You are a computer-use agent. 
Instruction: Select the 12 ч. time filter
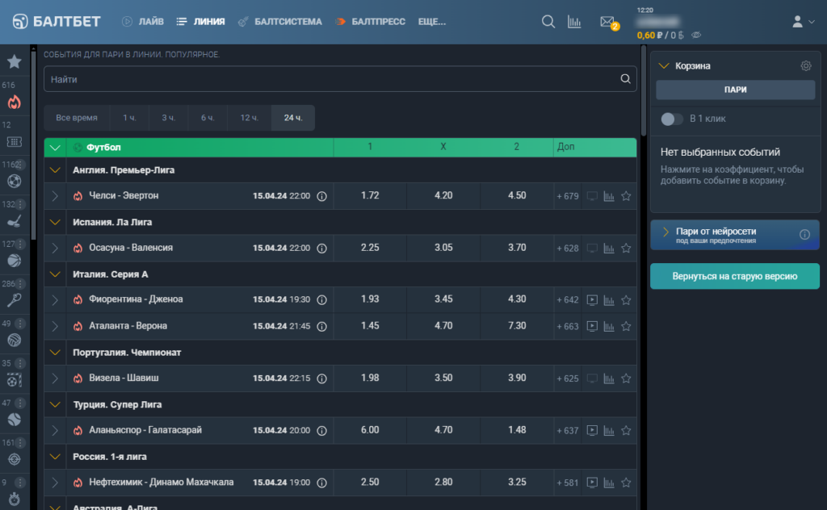pyautogui.click(x=249, y=118)
